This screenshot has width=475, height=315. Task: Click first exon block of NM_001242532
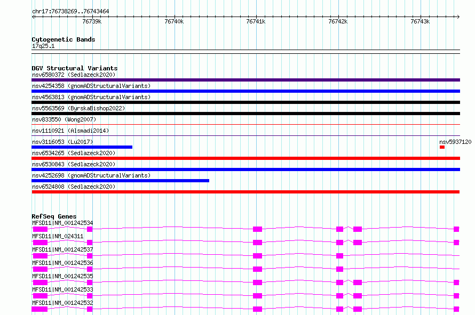click(x=39, y=309)
